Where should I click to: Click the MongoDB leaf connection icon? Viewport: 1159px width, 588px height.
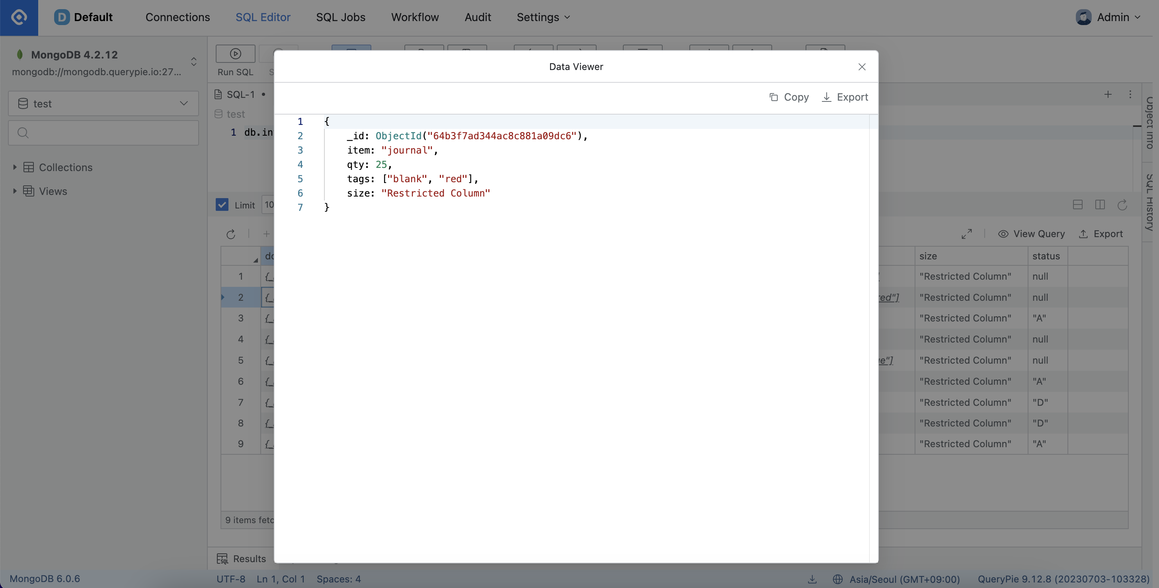coord(20,55)
